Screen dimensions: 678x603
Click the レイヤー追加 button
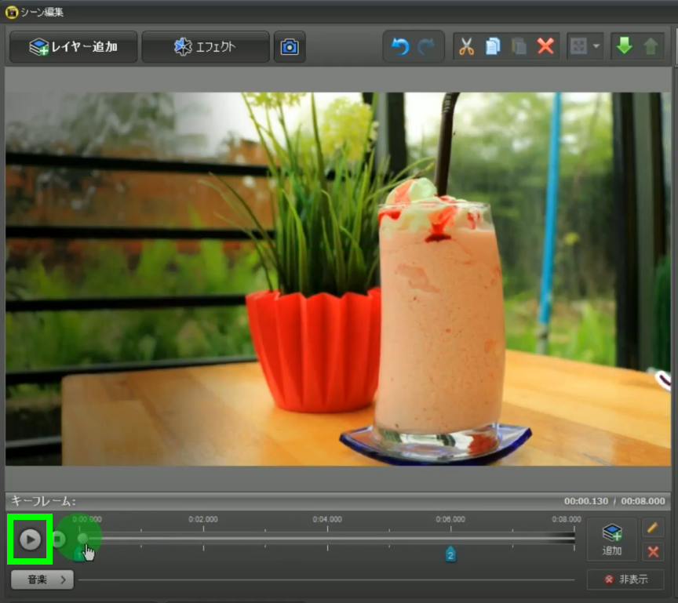pos(74,47)
